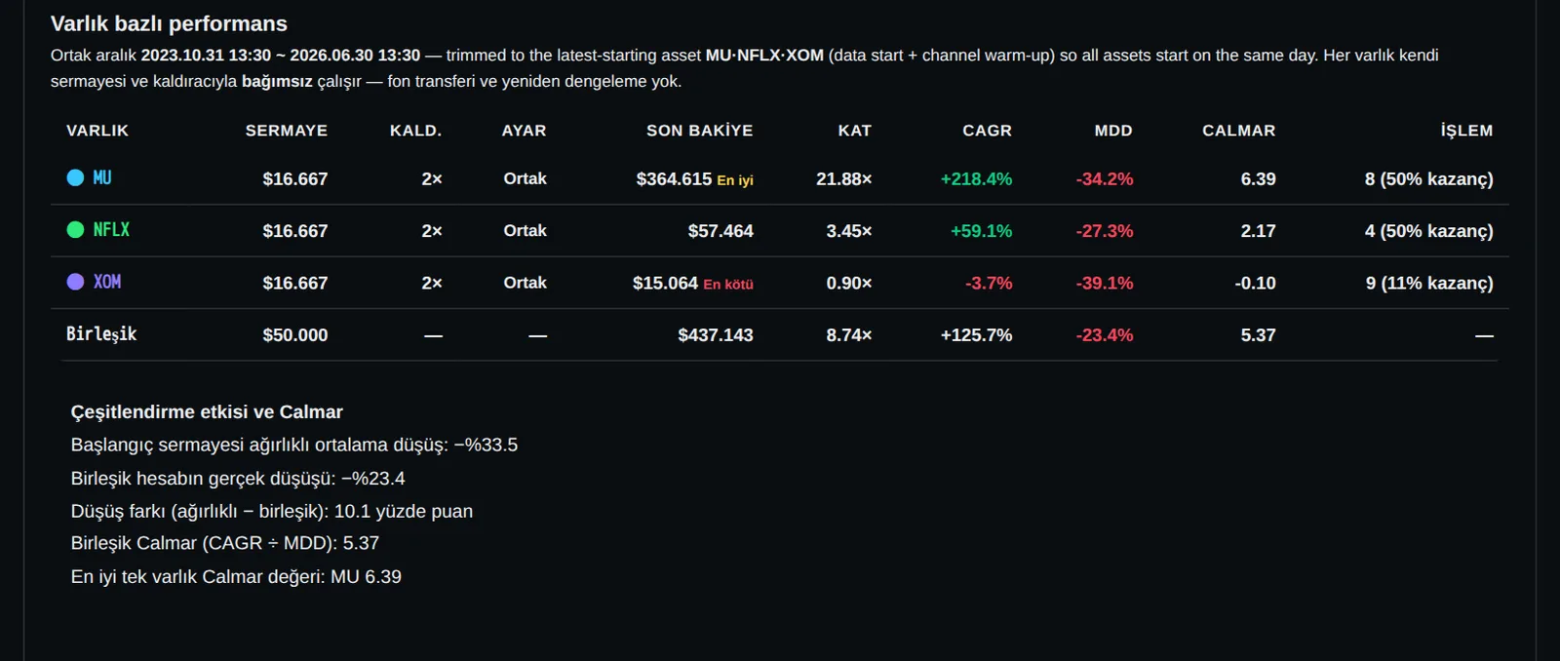
Task: Click the VARLIK column header
Action: point(97,131)
